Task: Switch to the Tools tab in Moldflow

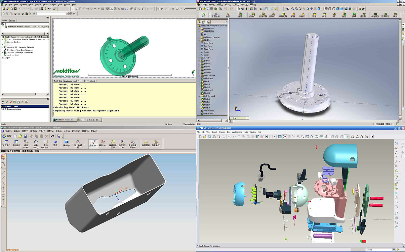Action: [12, 20]
